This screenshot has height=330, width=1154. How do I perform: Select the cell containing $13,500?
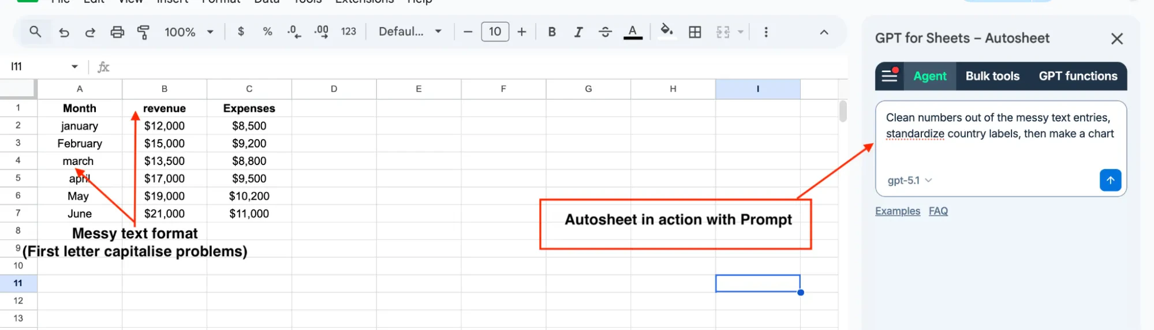(165, 161)
